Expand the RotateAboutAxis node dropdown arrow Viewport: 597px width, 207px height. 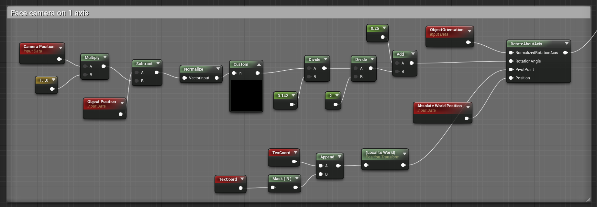[567, 44]
